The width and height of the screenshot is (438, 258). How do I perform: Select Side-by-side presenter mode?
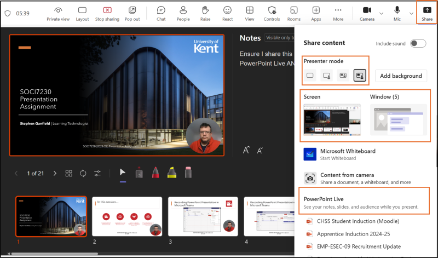point(343,76)
